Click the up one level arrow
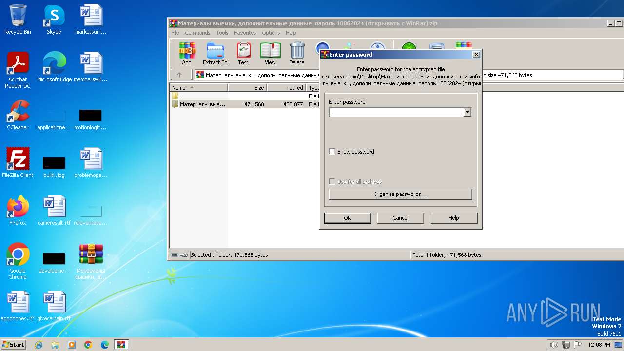The width and height of the screenshot is (624, 351). [x=179, y=75]
